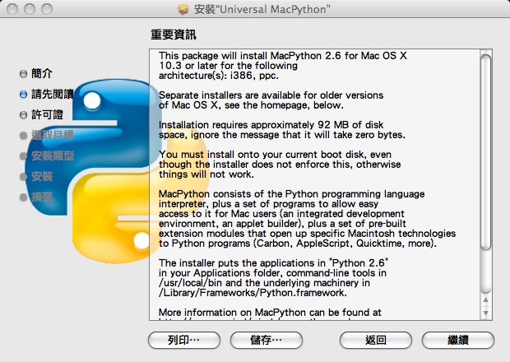Select the 請先閱讀 step in sidebar

(53, 94)
